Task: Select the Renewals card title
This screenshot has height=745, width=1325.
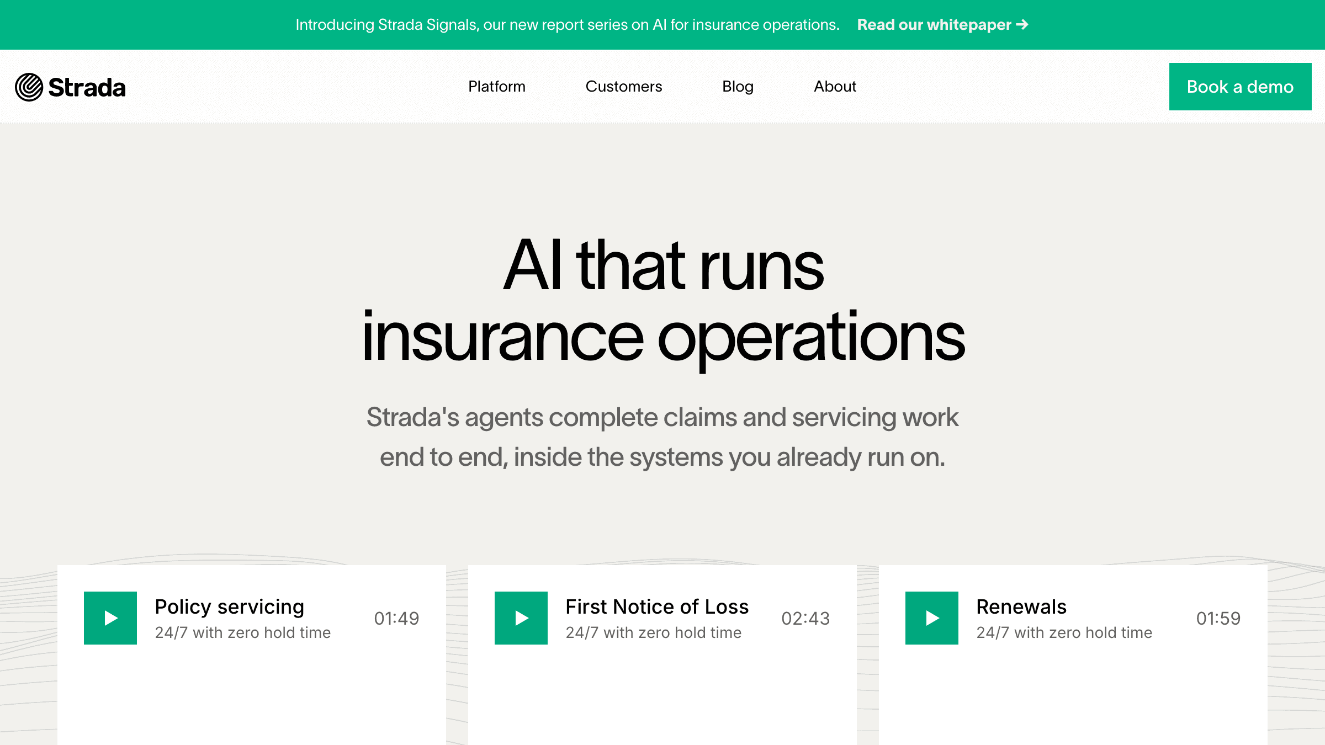Action: point(1021,606)
